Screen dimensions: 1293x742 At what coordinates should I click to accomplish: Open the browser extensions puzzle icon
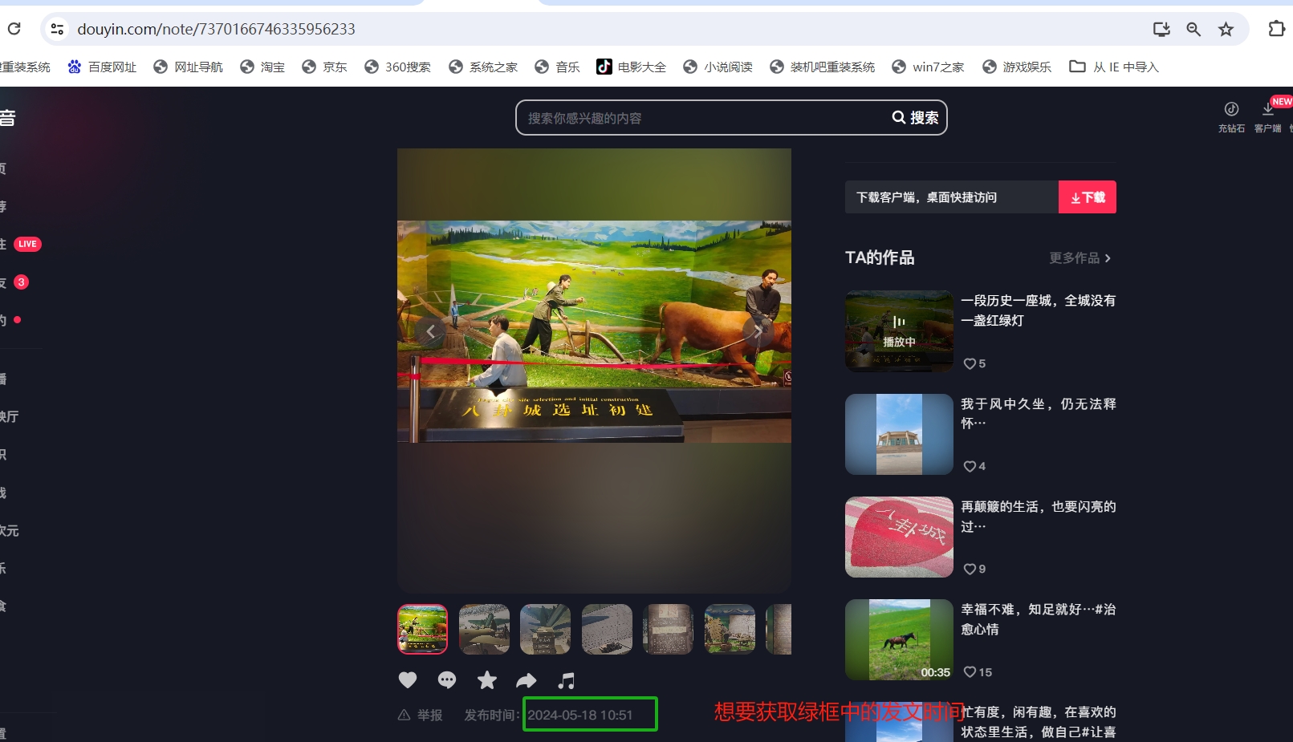[1276, 29]
